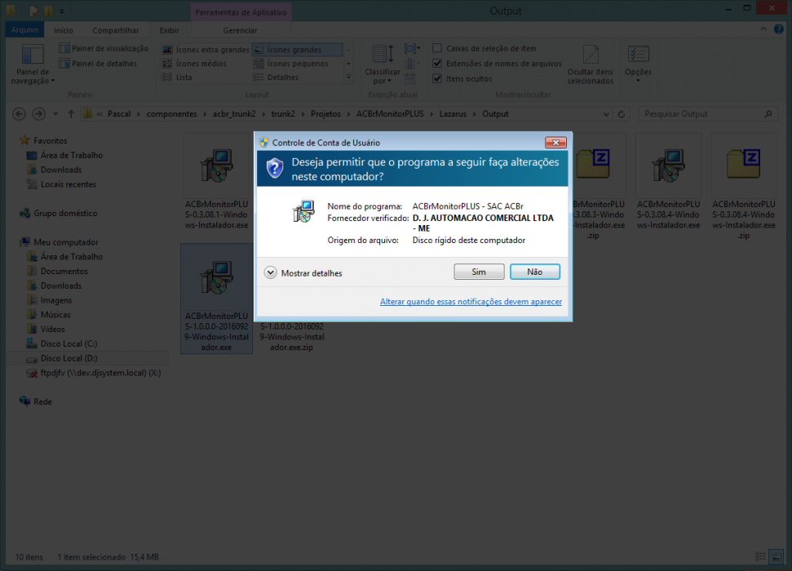Open Vídeos in the navigation pane

[52, 330]
